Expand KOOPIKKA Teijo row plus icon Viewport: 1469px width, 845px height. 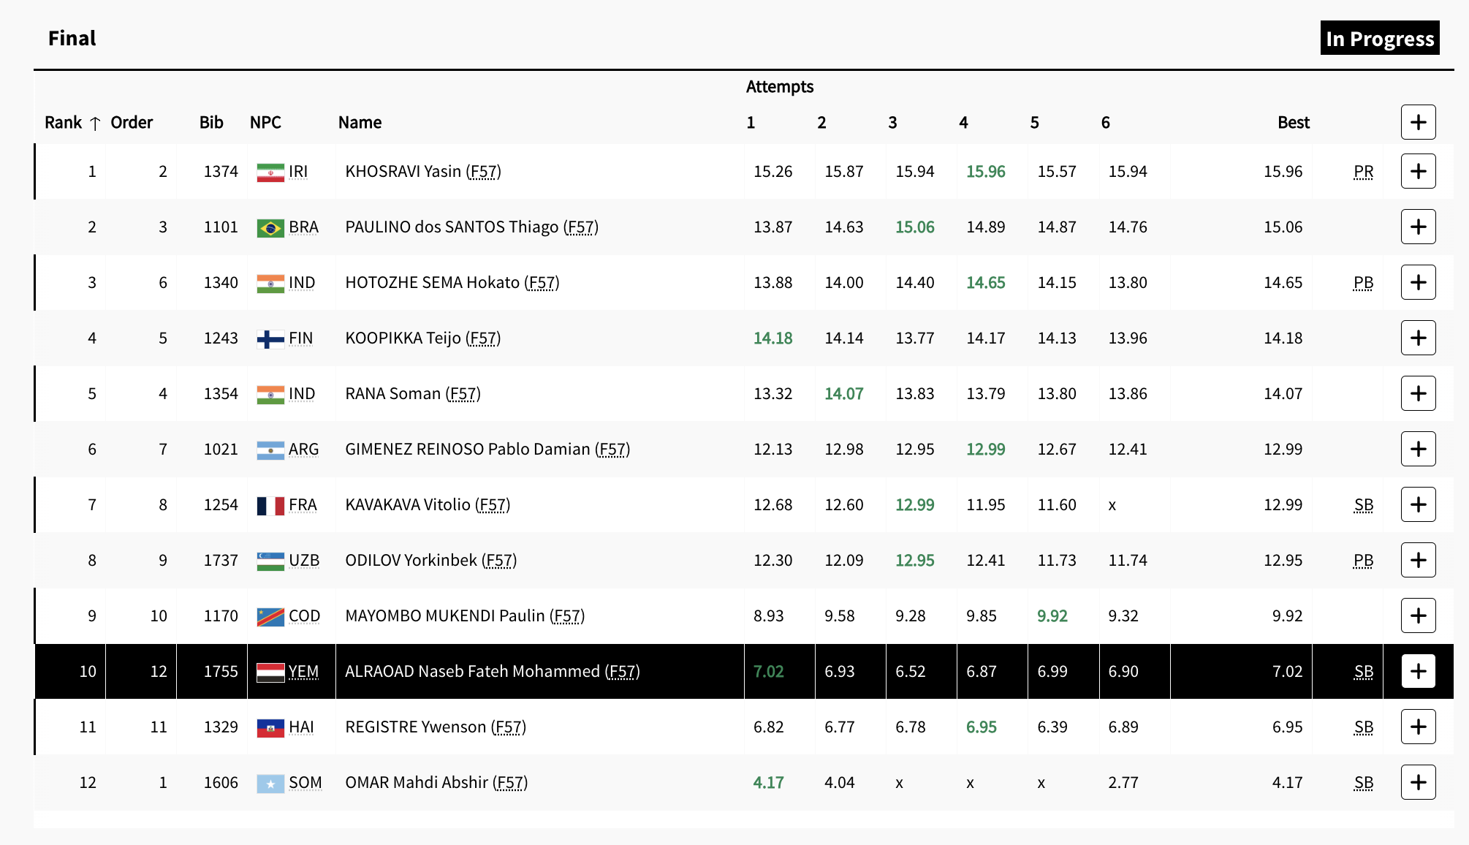(x=1418, y=338)
